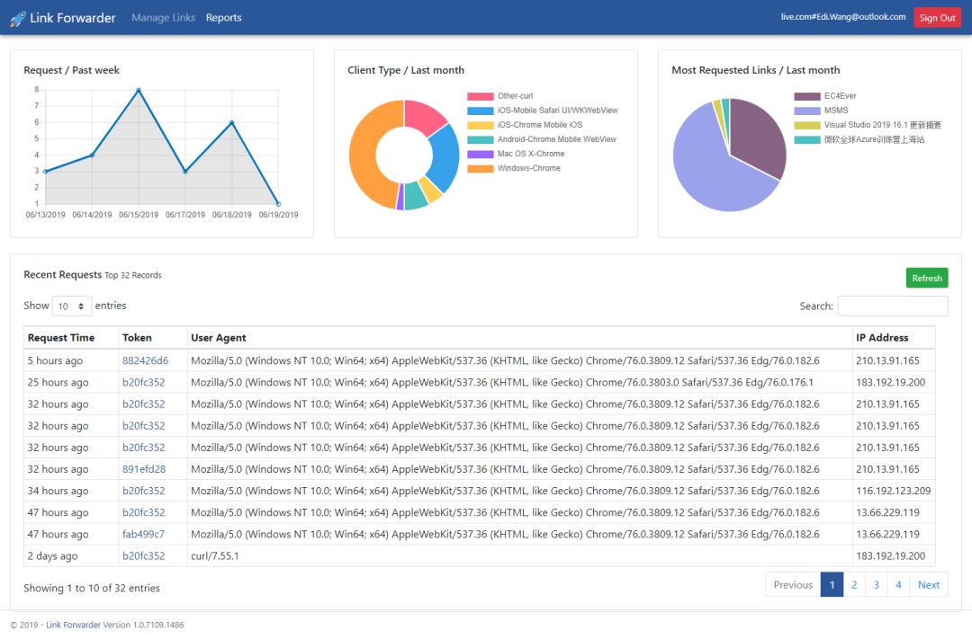Sign out of the account
972x639 pixels.
pos(937,18)
